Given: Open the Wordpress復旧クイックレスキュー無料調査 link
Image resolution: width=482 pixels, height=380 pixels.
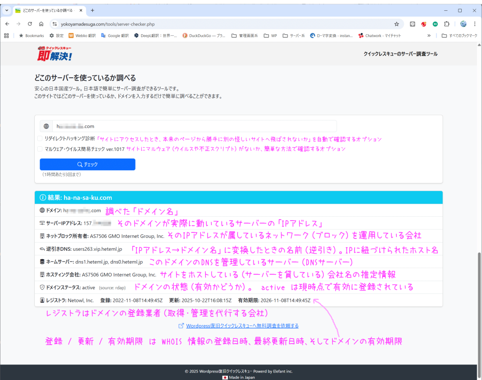Looking at the screenshot, I should 242,325.
